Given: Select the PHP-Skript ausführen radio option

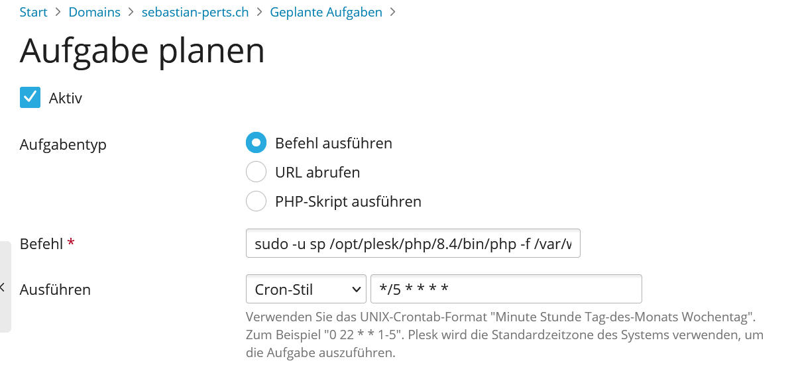Looking at the screenshot, I should click(x=256, y=201).
